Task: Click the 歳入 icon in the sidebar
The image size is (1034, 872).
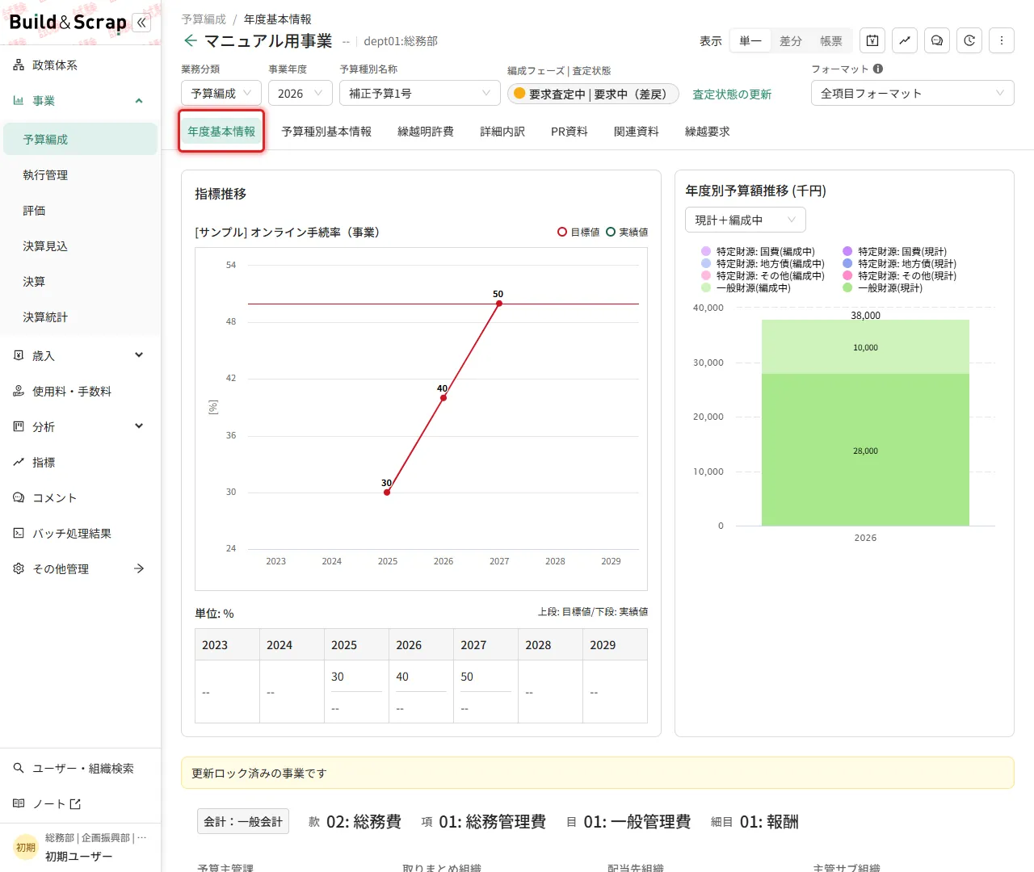Action: coord(19,356)
